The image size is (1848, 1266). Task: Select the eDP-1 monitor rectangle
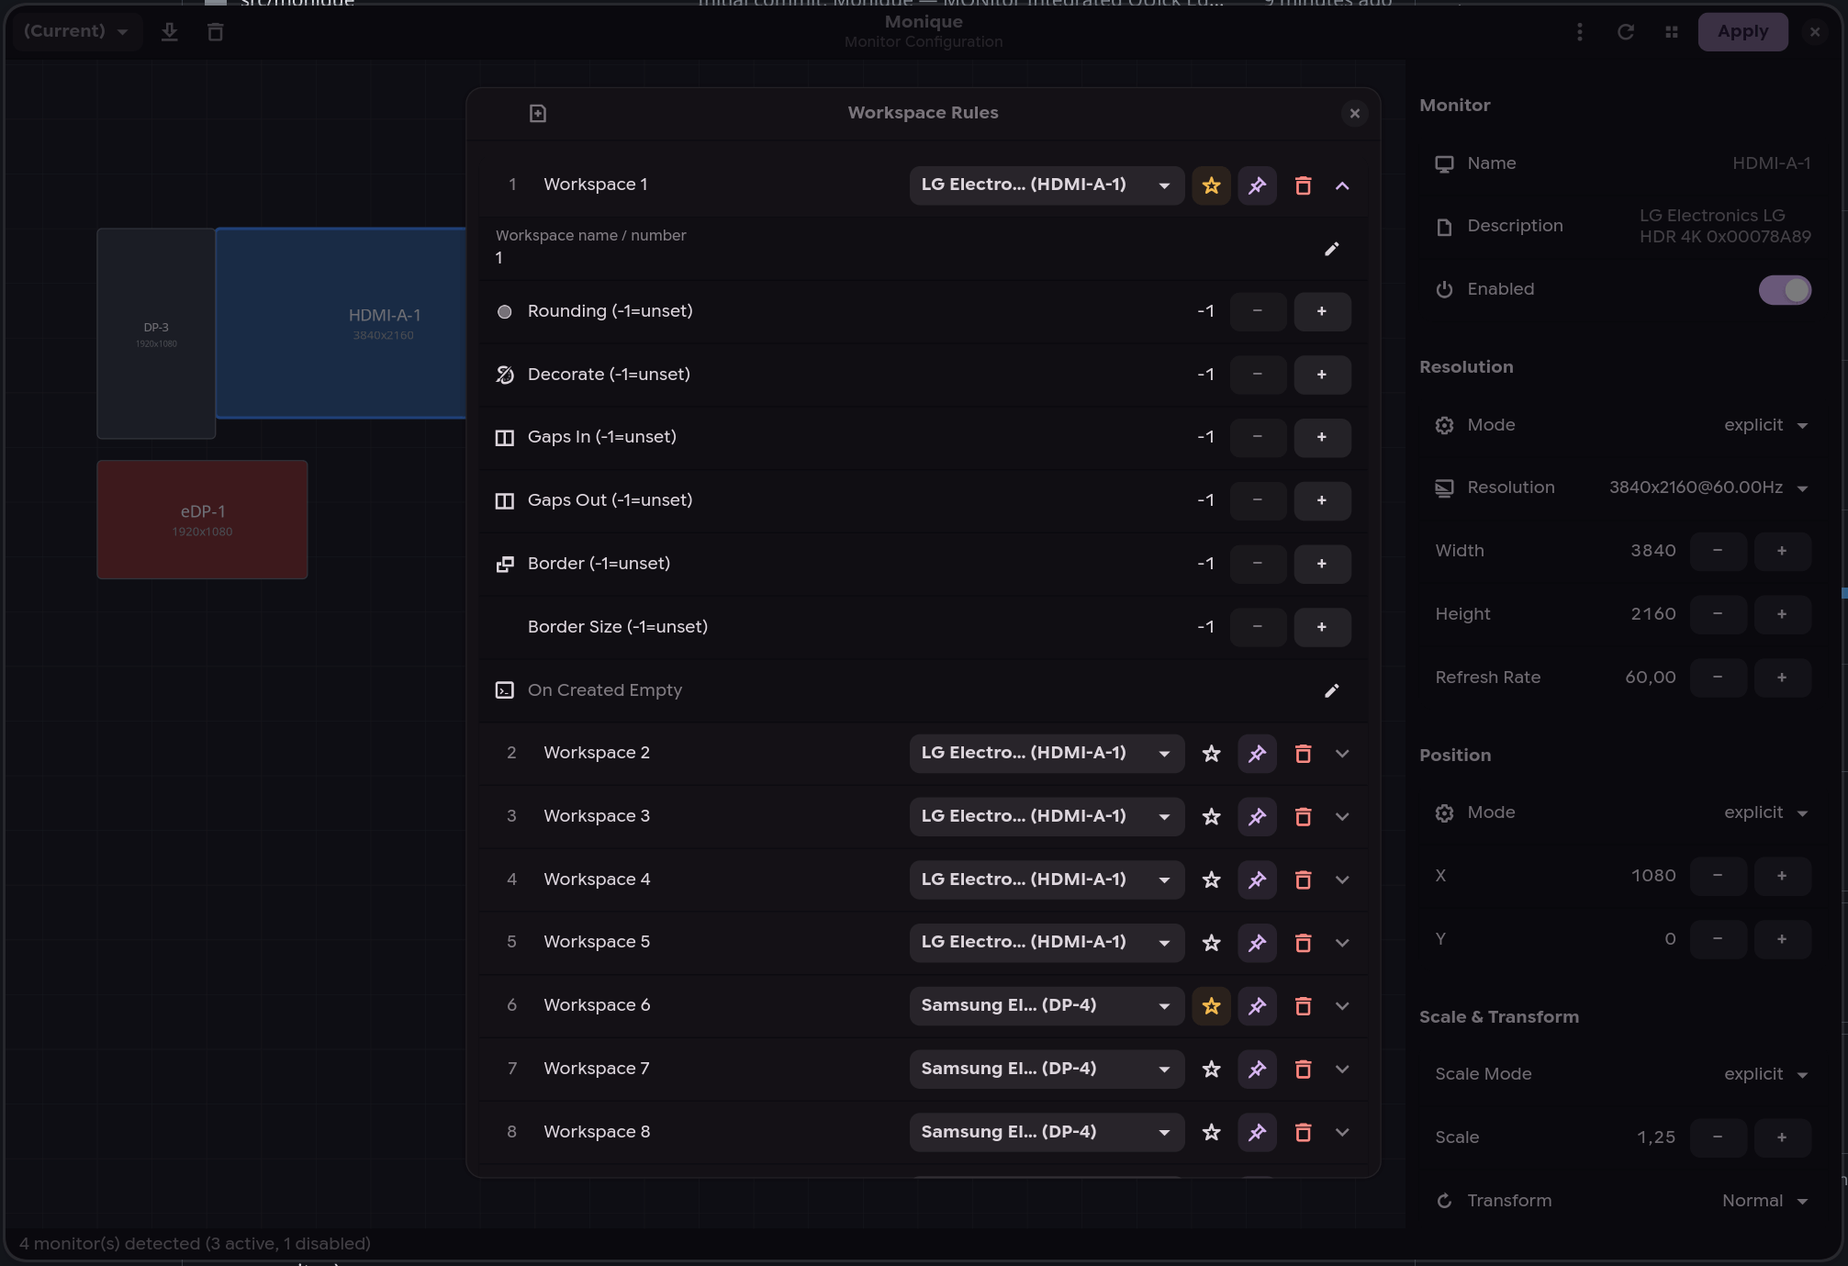202,520
